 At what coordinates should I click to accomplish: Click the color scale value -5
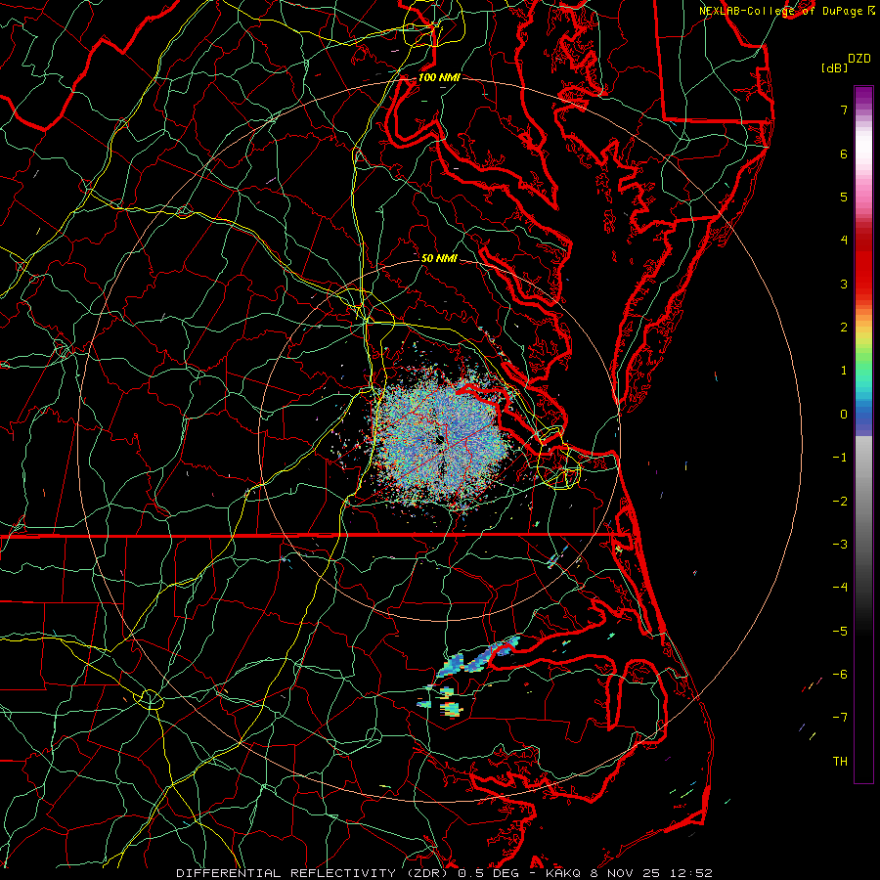840,631
